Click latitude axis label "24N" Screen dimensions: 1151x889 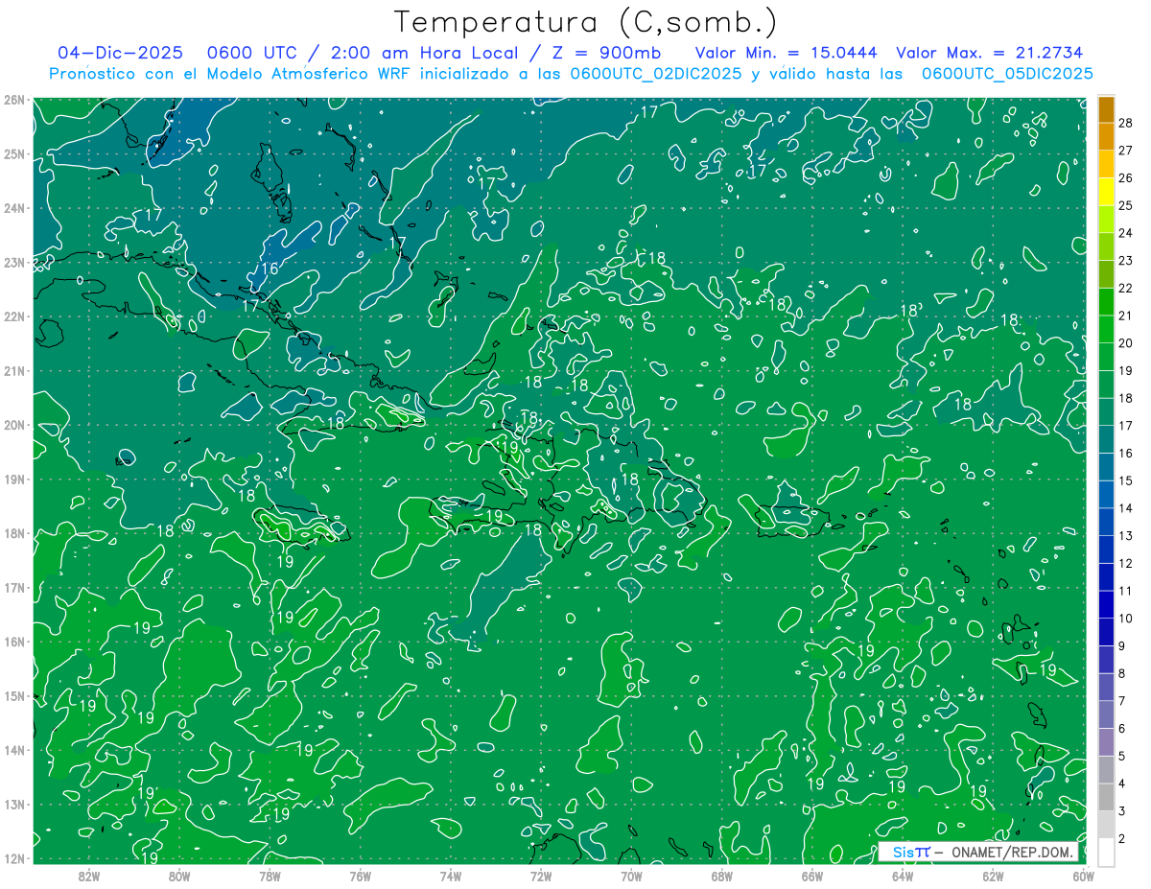(13, 208)
